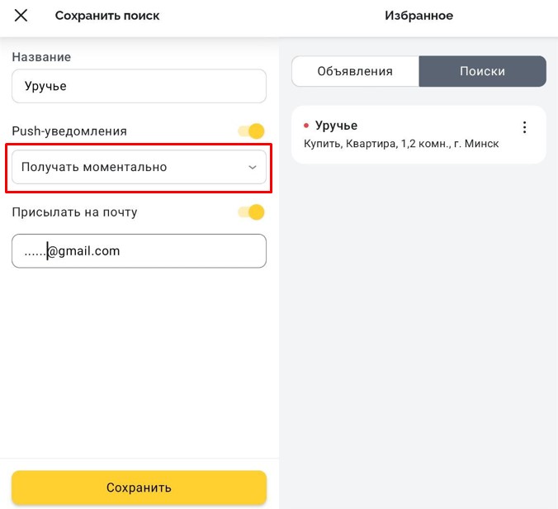Click the Название field containing Уручье
Image resolution: width=558 pixels, height=509 pixels.
tap(139, 86)
